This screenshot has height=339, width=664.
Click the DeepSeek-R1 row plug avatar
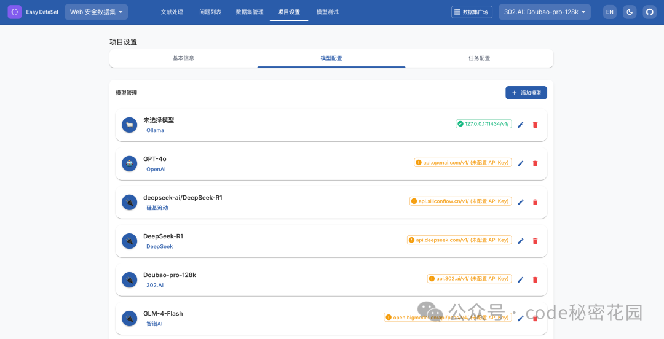pos(130,241)
